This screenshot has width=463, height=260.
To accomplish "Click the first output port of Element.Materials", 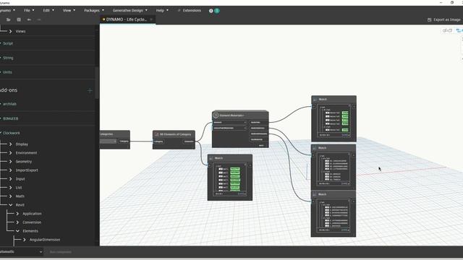I will pyautogui.click(x=259, y=122).
